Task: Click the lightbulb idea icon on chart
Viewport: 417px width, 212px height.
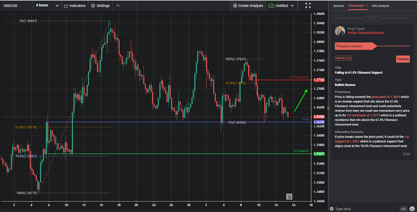Action: tap(289, 197)
